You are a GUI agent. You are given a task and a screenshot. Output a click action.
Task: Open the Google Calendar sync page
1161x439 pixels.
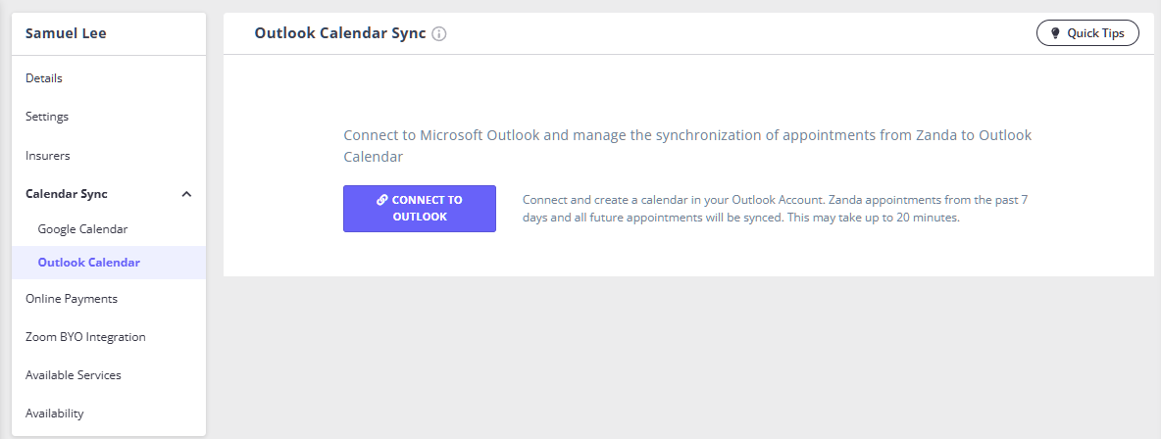82,229
